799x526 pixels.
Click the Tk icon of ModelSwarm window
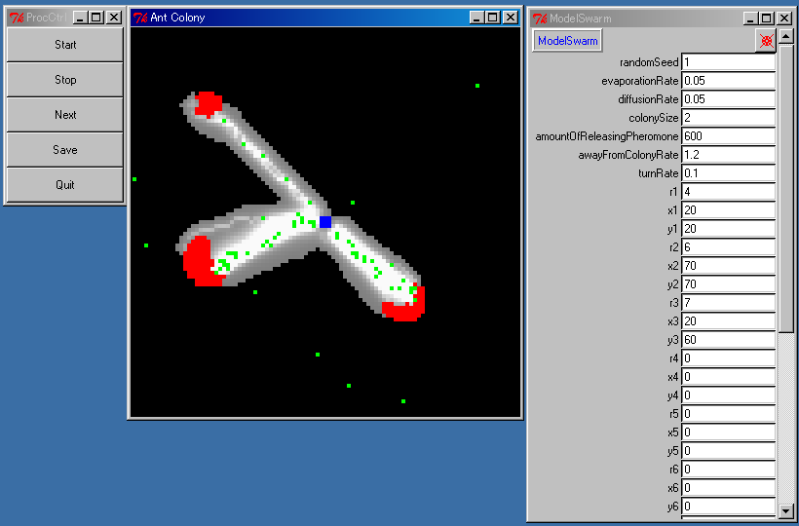(x=540, y=19)
